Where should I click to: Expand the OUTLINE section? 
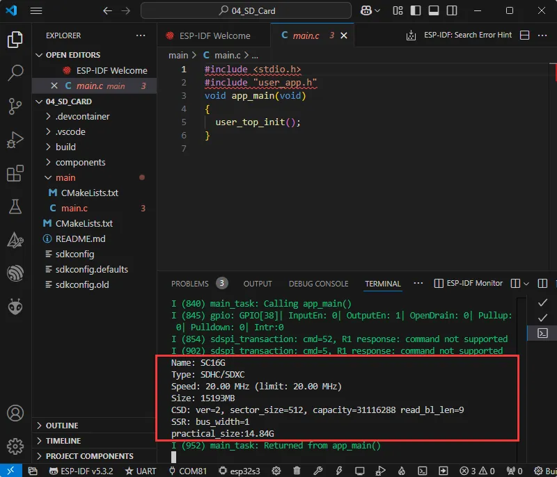[x=63, y=426]
